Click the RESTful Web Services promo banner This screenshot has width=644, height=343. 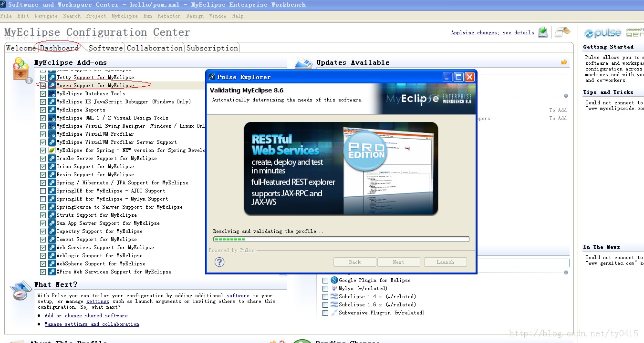coord(341,169)
